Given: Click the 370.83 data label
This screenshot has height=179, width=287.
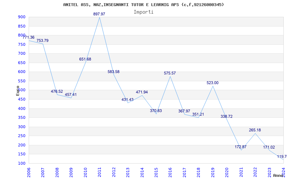Looking at the screenshot, I should pos(156,111).
